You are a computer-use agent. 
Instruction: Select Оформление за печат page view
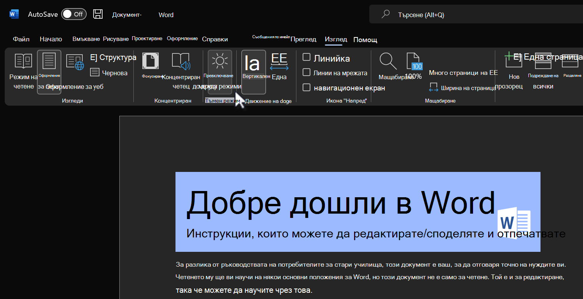pos(49,72)
